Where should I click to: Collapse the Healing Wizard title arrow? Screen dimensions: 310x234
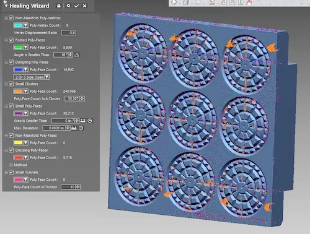coord(6,6)
